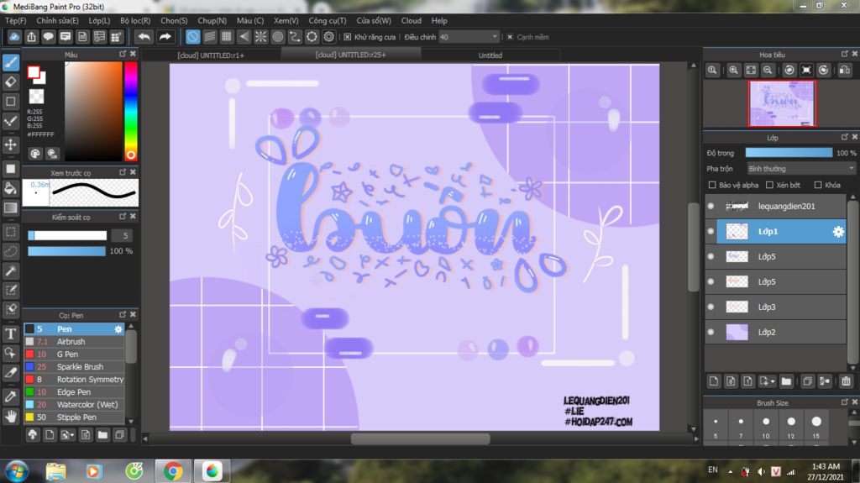Enable radial snap guide
This screenshot has width=860, height=483.
pos(260,37)
